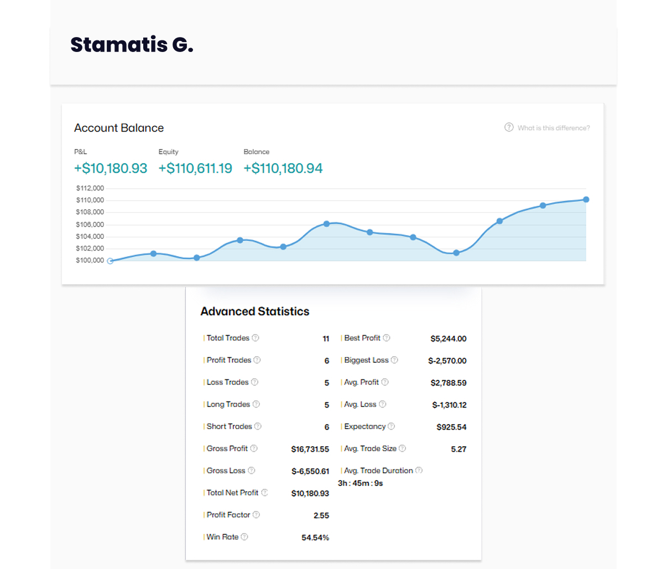Click the help icon next to Profit Trades
The image size is (667, 569).
(257, 360)
